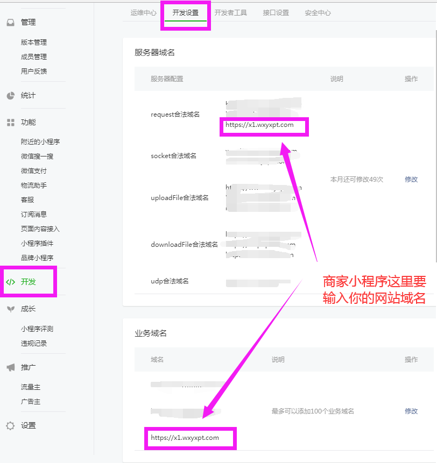This screenshot has height=463, width=437.
Task: Open 成员管理 in the sidebar
Action: click(34, 57)
